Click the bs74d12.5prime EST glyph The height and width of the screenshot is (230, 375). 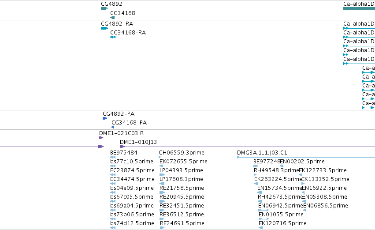point(113,228)
